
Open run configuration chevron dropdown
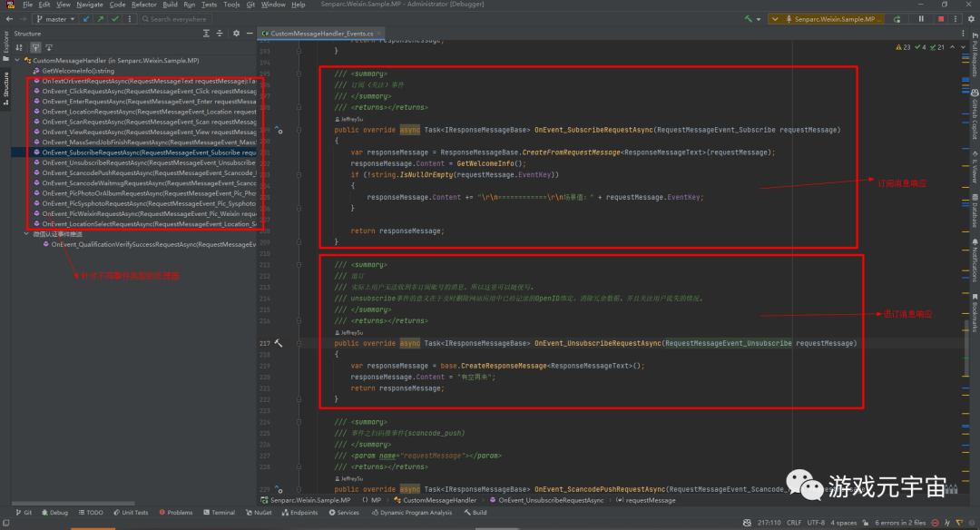coord(775,19)
